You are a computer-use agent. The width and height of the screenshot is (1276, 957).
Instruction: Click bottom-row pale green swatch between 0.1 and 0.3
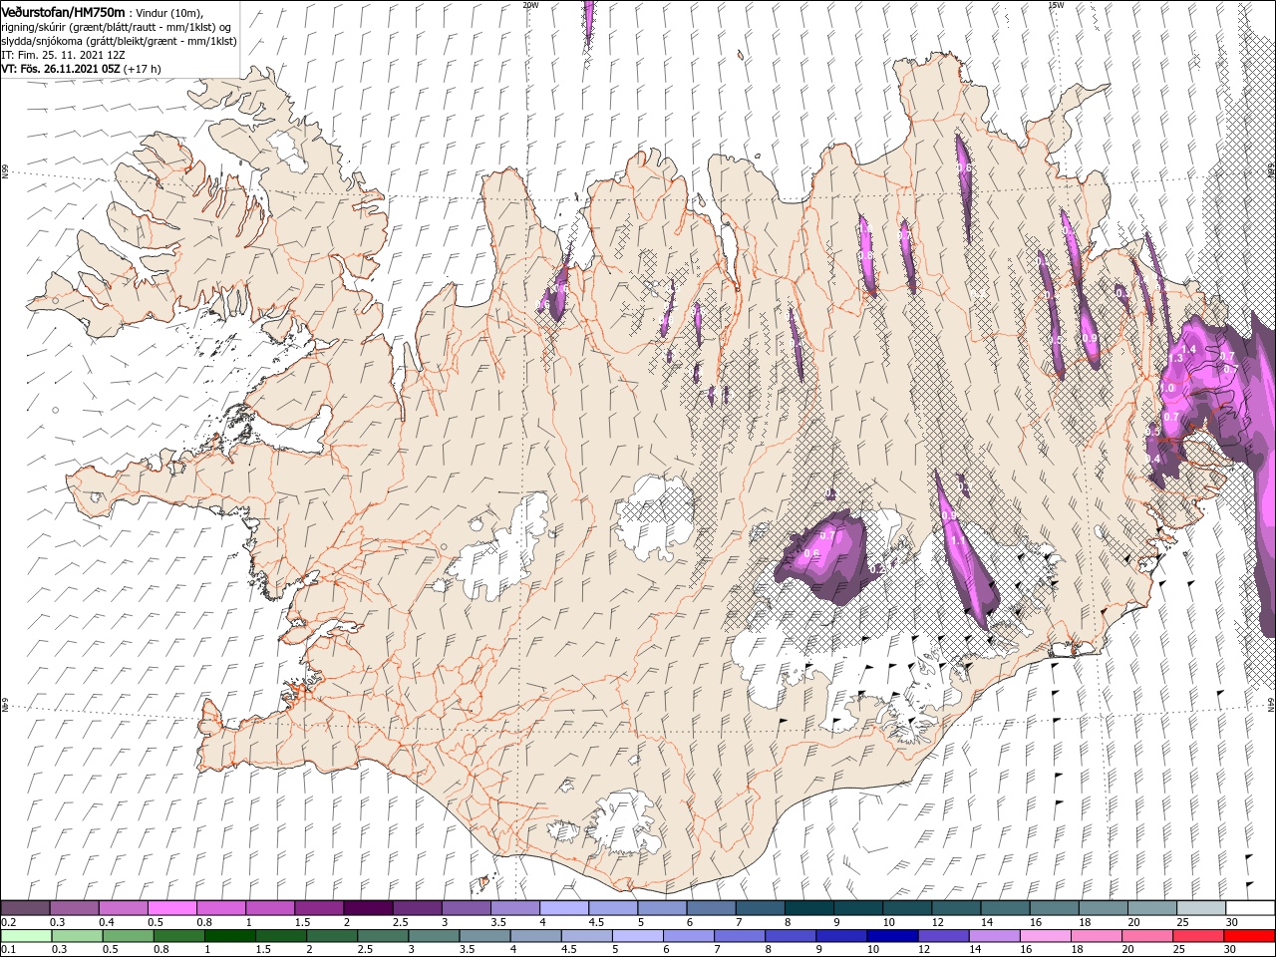coord(25,936)
